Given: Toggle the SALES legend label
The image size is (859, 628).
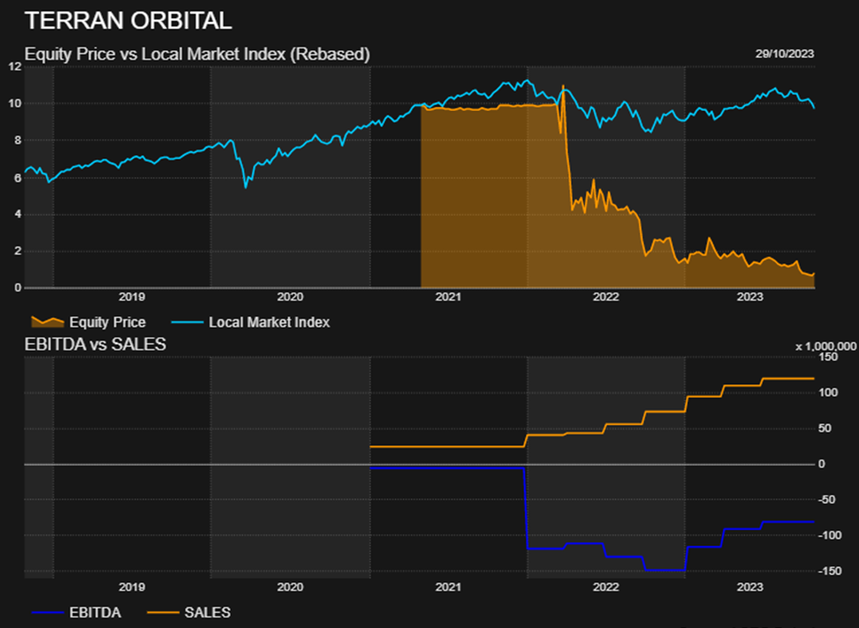Looking at the screenshot, I should pos(208,612).
